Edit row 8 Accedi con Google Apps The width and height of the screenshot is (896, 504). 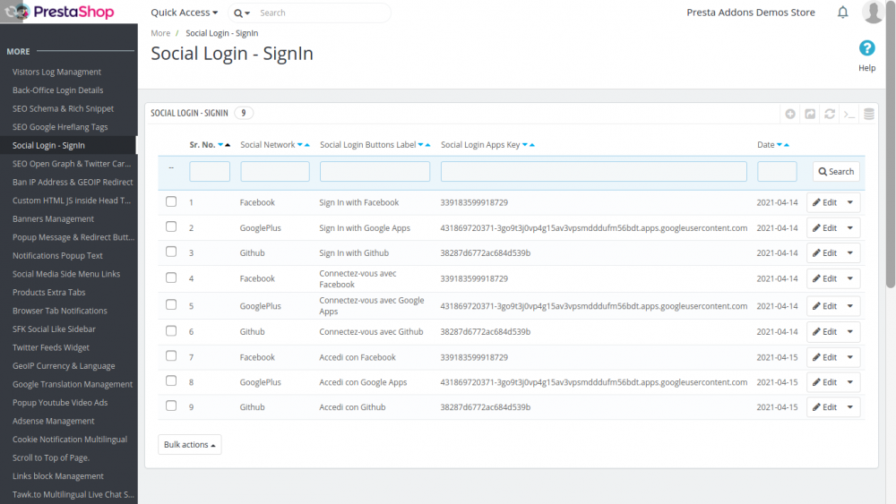click(x=824, y=382)
